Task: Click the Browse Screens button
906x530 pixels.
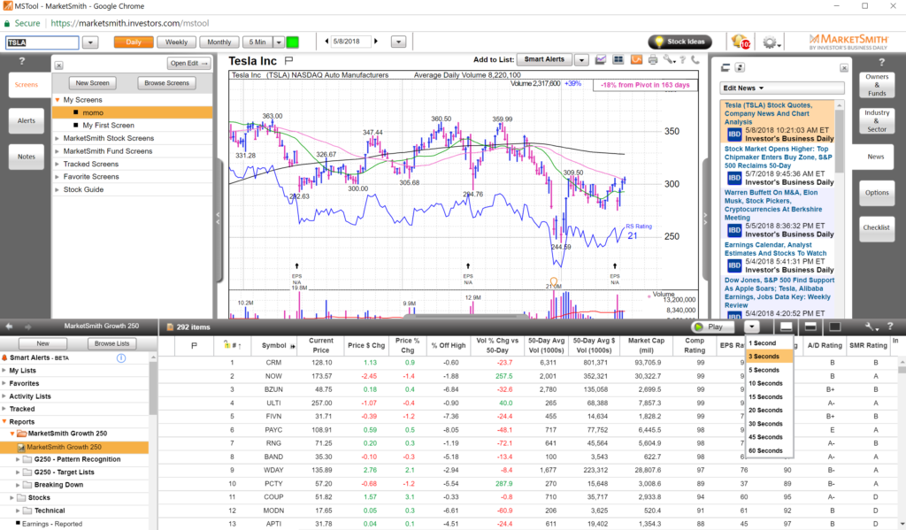Action: [x=166, y=83]
